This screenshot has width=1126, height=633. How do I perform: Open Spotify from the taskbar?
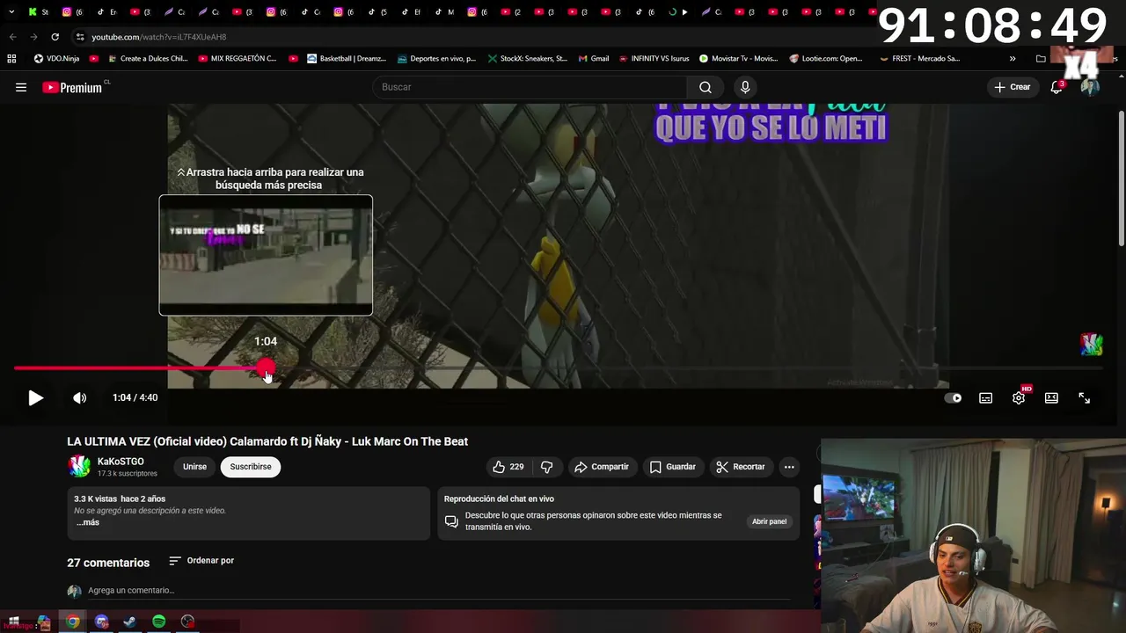tap(158, 622)
